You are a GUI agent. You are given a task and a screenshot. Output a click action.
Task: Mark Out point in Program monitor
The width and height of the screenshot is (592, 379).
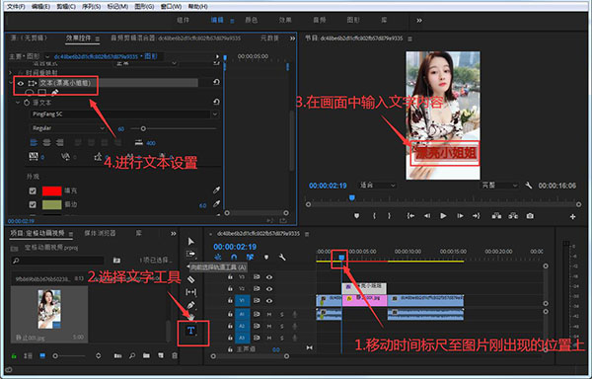[390, 216]
